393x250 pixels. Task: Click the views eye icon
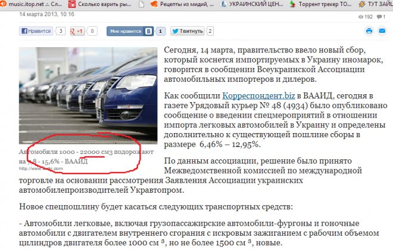pos(361,17)
